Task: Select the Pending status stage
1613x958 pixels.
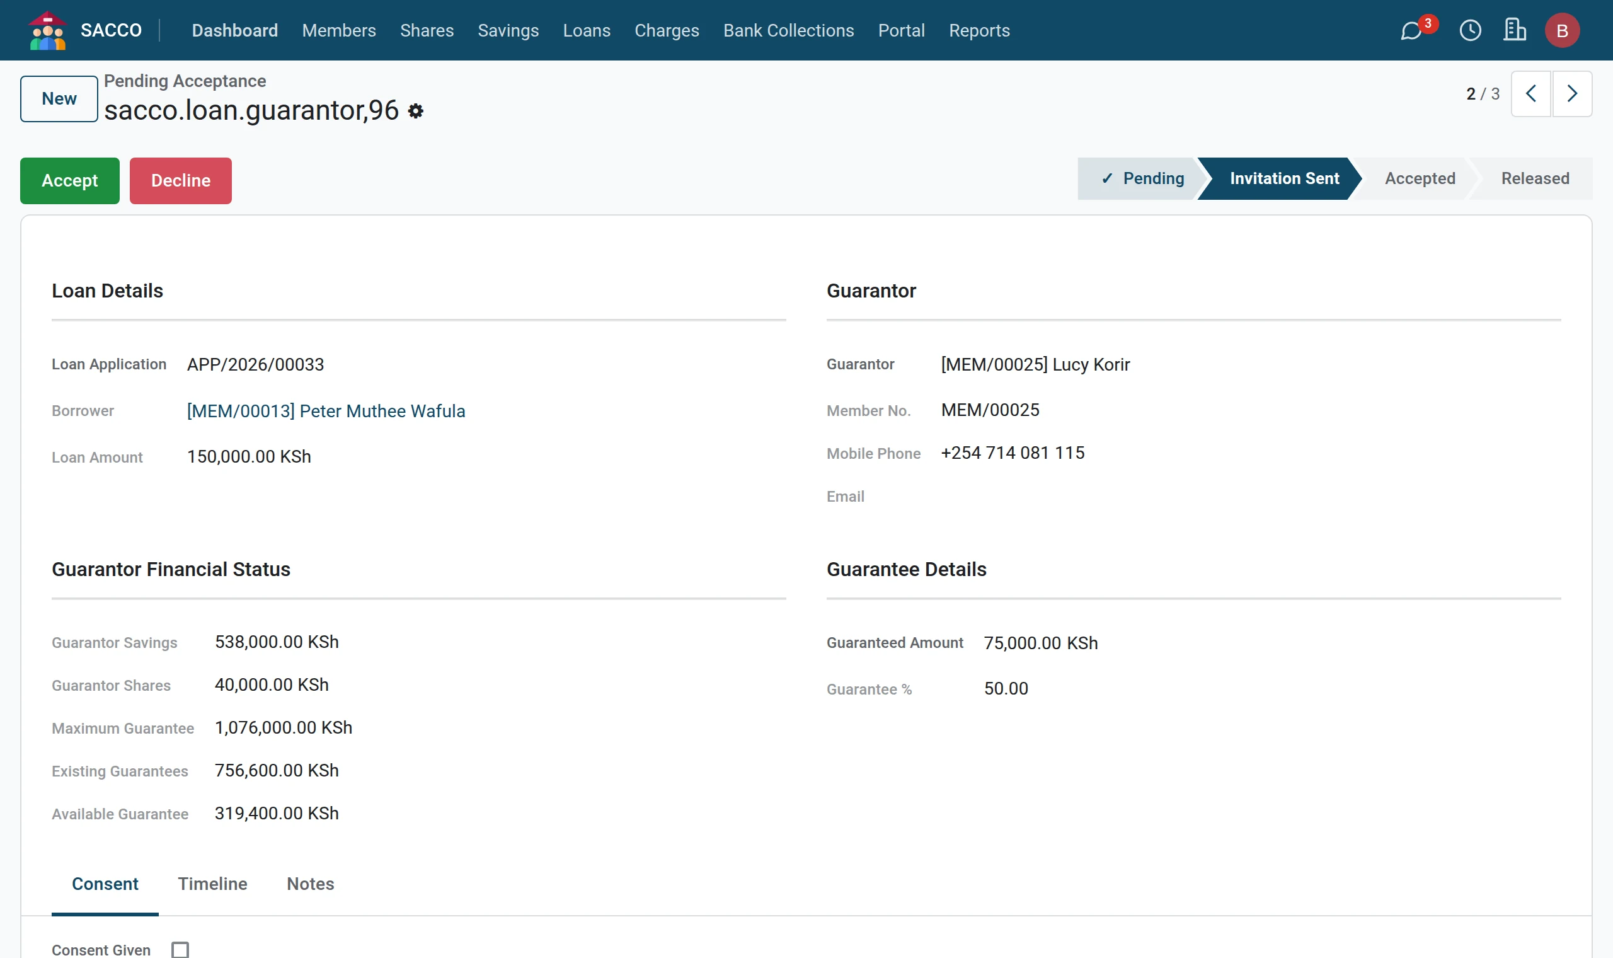Action: (1142, 179)
